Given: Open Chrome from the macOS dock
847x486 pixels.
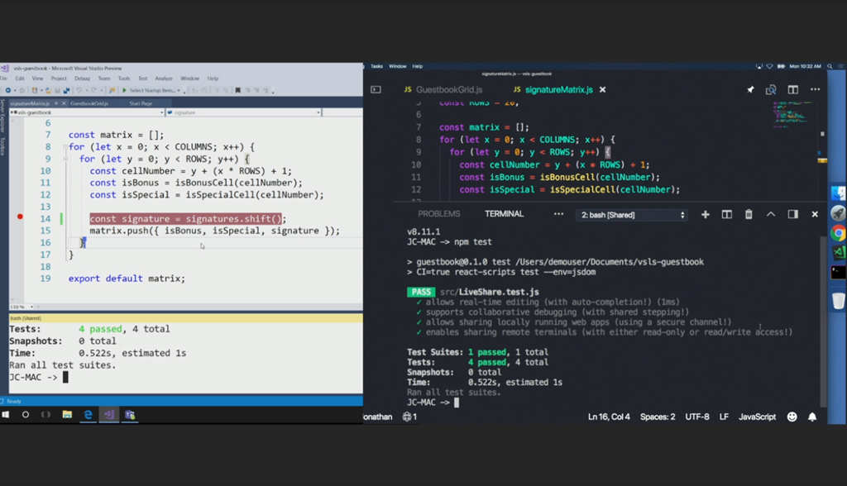Looking at the screenshot, I should (838, 233).
